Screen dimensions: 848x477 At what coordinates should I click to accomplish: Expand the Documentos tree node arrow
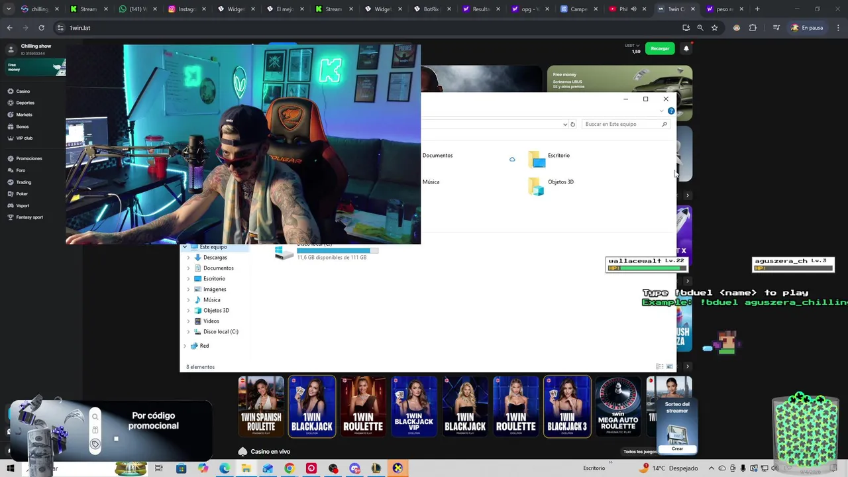(x=188, y=268)
